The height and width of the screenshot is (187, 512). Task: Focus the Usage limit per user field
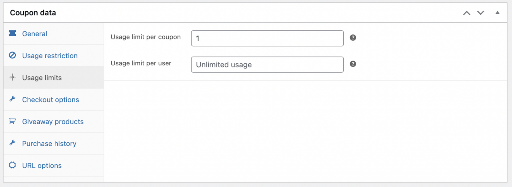267,65
